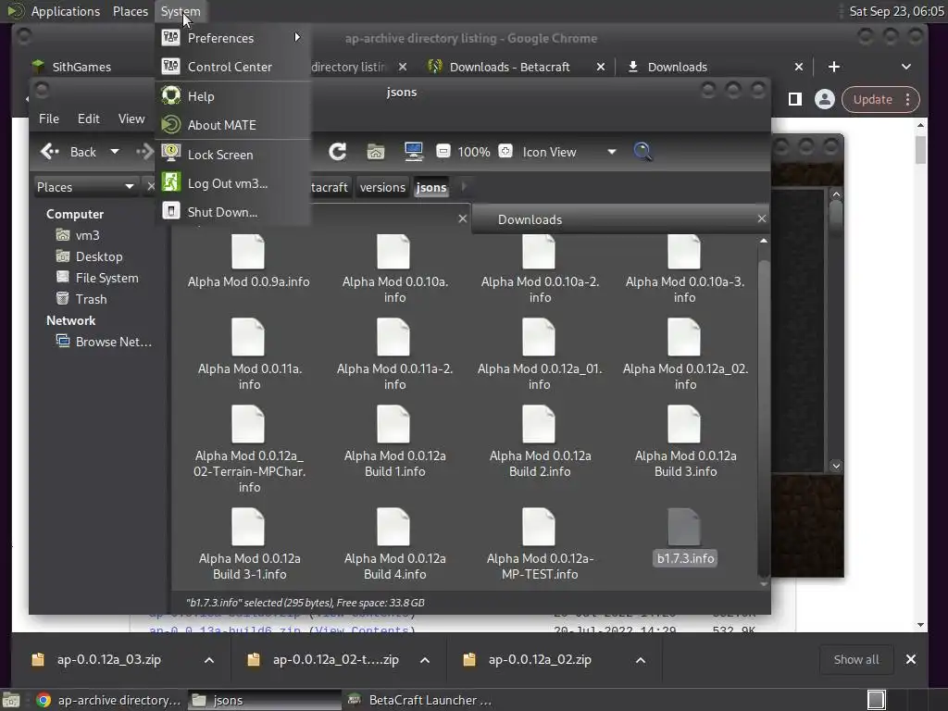The height and width of the screenshot is (711, 948).
Task: Expand options for ap-0.0.12a_02.zip download
Action: pos(641,660)
